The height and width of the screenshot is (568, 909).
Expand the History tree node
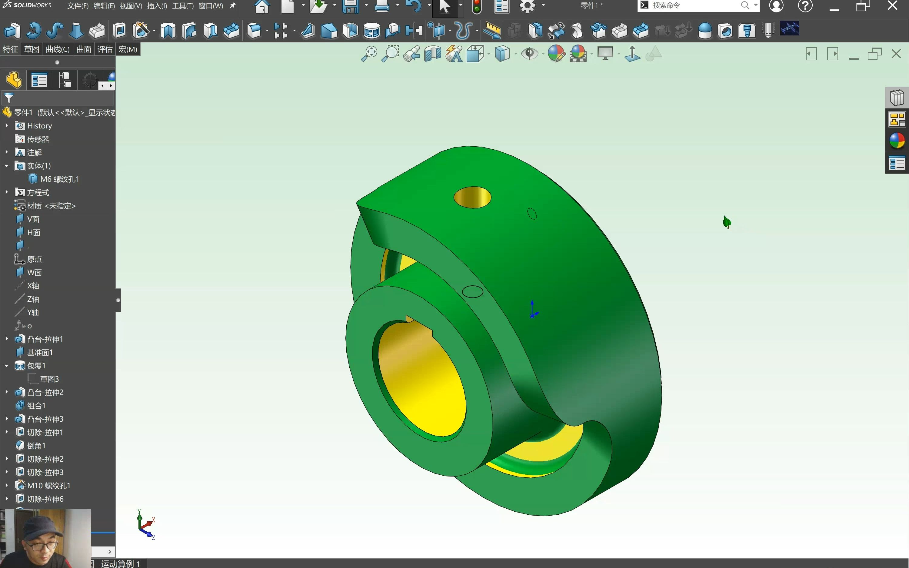tap(7, 125)
